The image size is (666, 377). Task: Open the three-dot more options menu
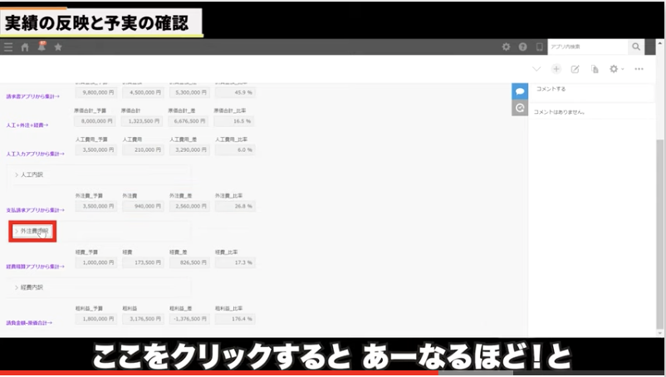click(639, 69)
